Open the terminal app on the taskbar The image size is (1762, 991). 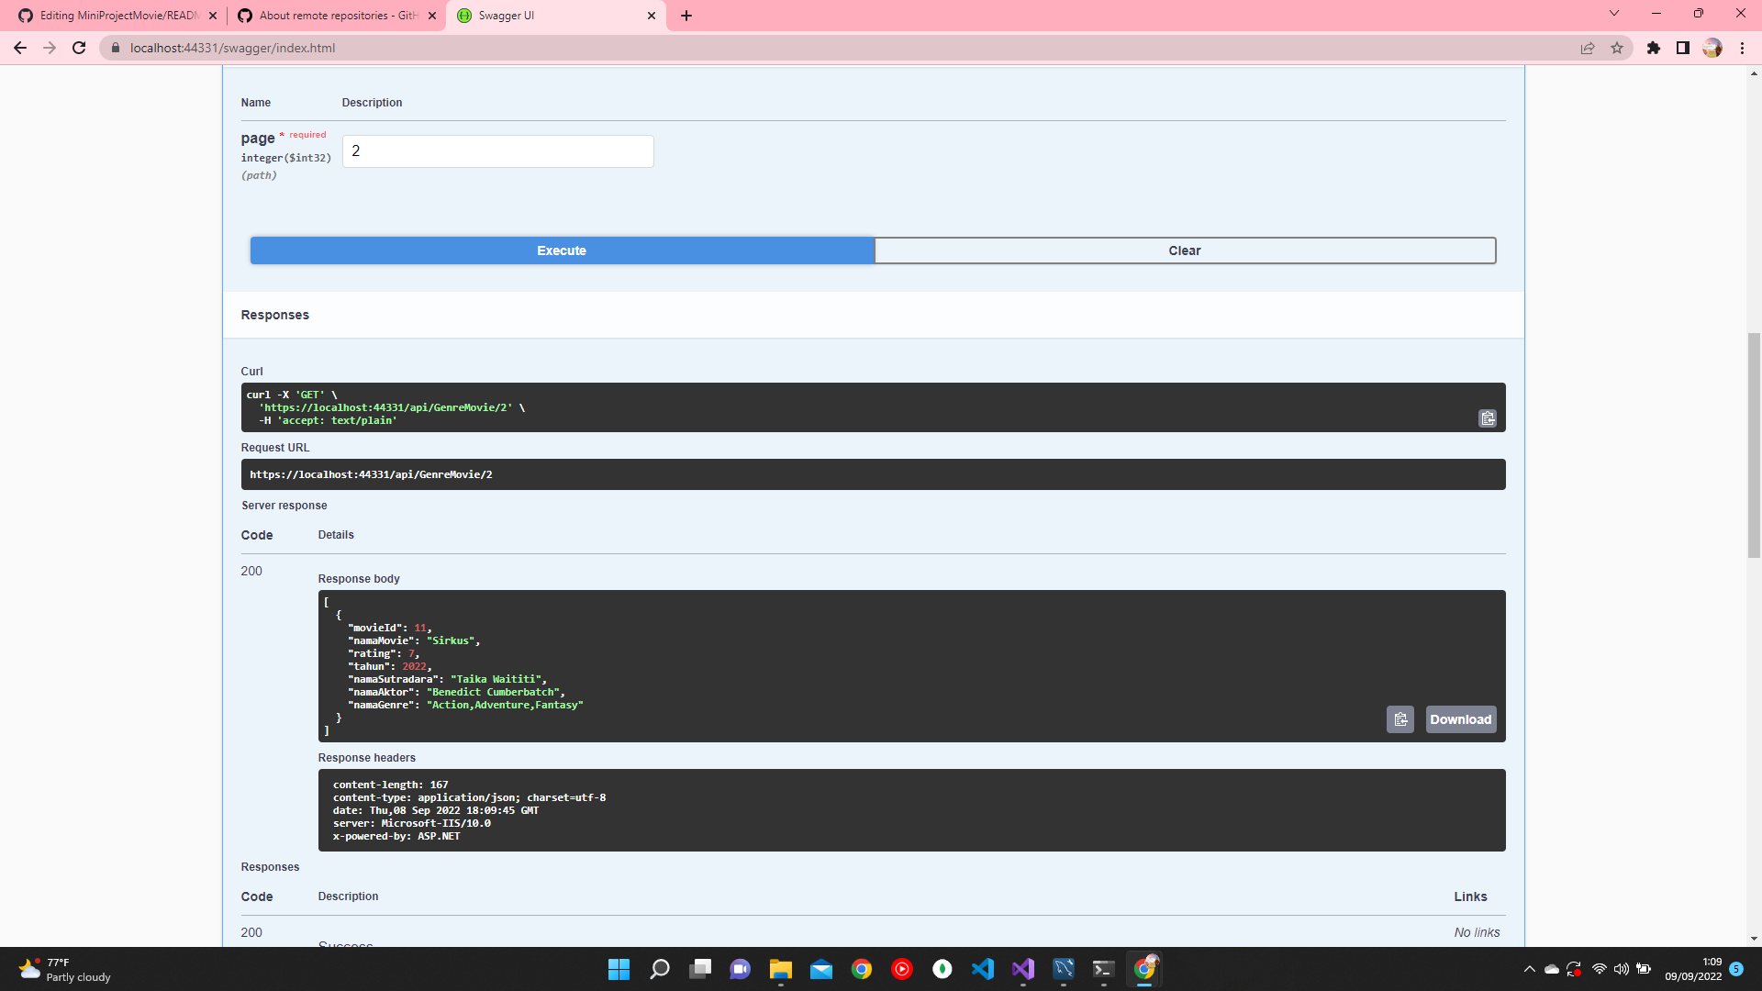[x=1104, y=969]
